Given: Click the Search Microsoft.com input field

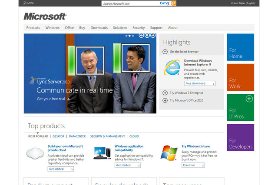Looking at the screenshot, I should tap(130, 3).
